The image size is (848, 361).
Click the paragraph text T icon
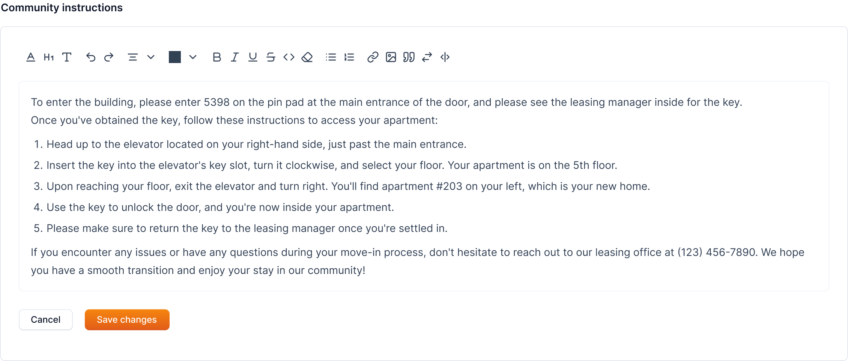[x=67, y=57]
